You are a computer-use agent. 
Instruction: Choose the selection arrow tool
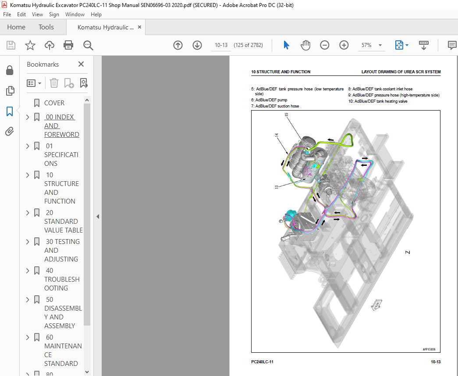286,45
